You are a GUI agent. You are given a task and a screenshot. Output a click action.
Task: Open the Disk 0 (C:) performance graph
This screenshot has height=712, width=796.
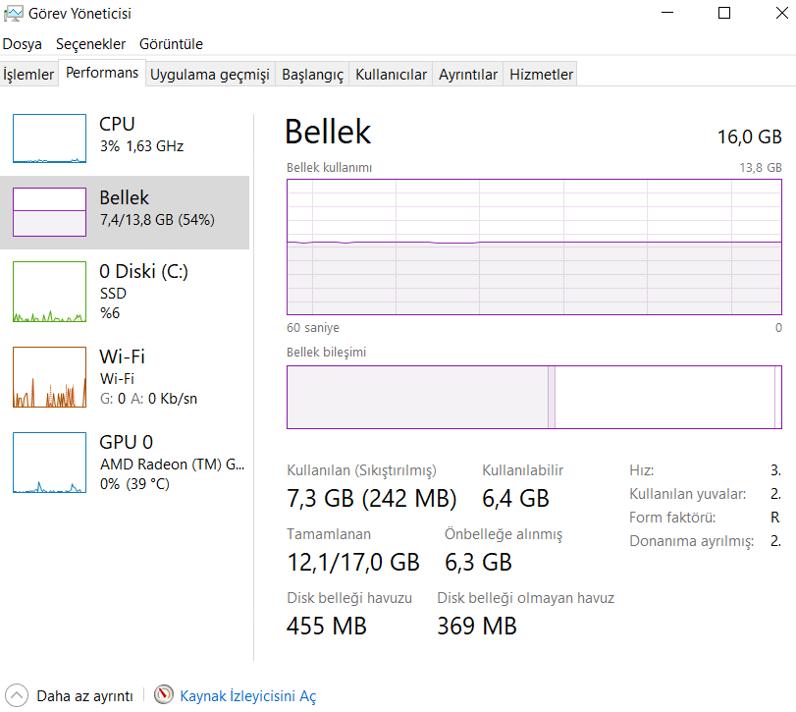(x=49, y=292)
